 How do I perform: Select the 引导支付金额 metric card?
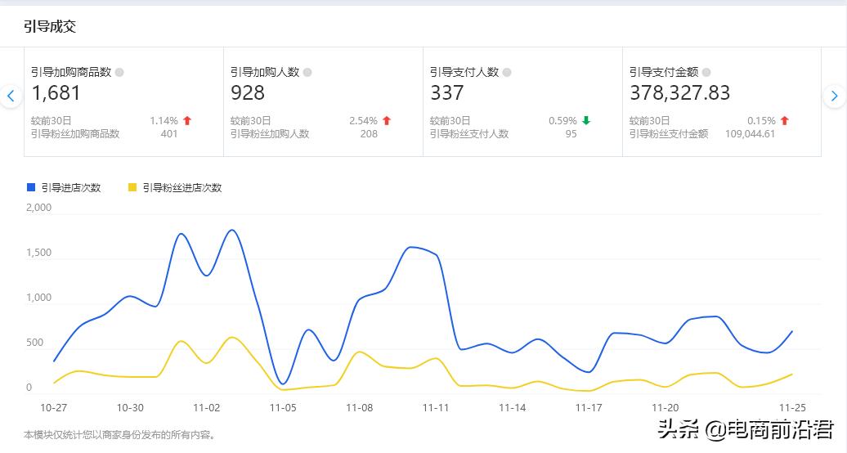[x=721, y=102]
